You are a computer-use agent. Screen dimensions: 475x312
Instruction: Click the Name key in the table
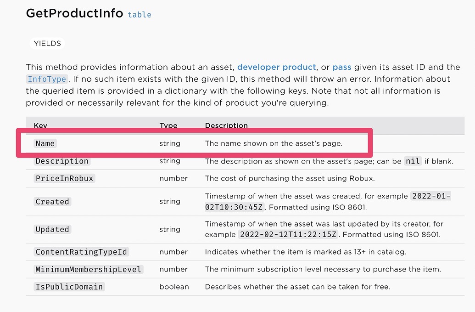coord(45,143)
